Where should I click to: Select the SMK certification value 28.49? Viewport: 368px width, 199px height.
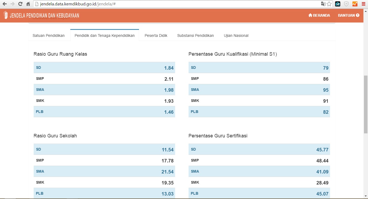tap(322, 183)
